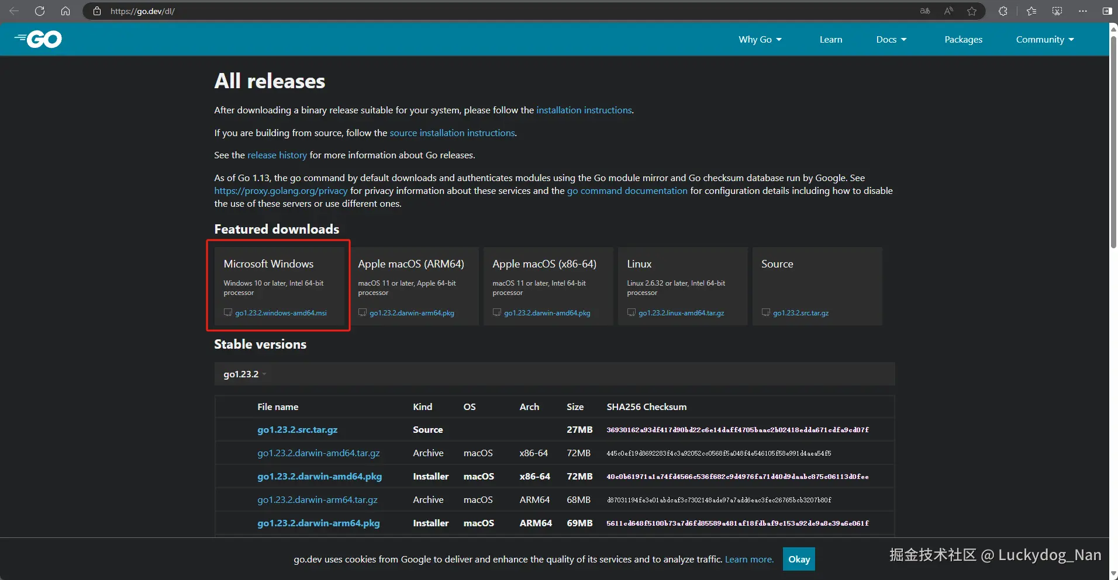Visit the proxy.golang.org/privacy link

[x=281, y=190]
